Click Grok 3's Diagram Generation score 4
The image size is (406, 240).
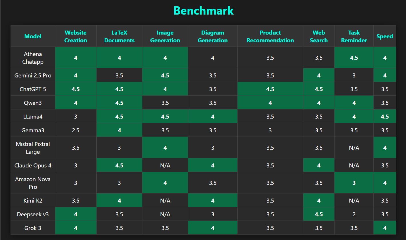pyautogui.click(x=213, y=228)
